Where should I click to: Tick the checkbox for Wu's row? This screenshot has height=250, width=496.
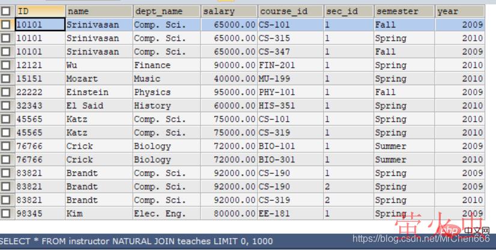(x=6, y=65)
